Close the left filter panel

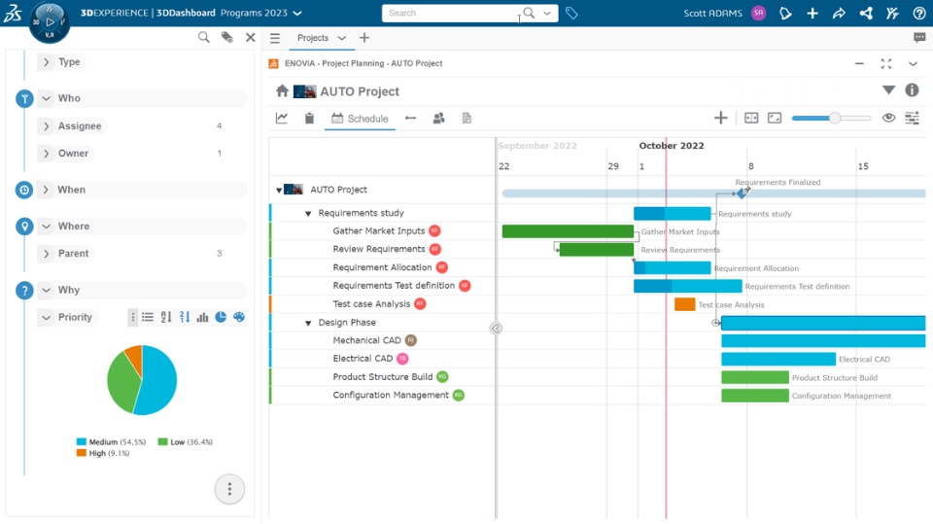251,38
